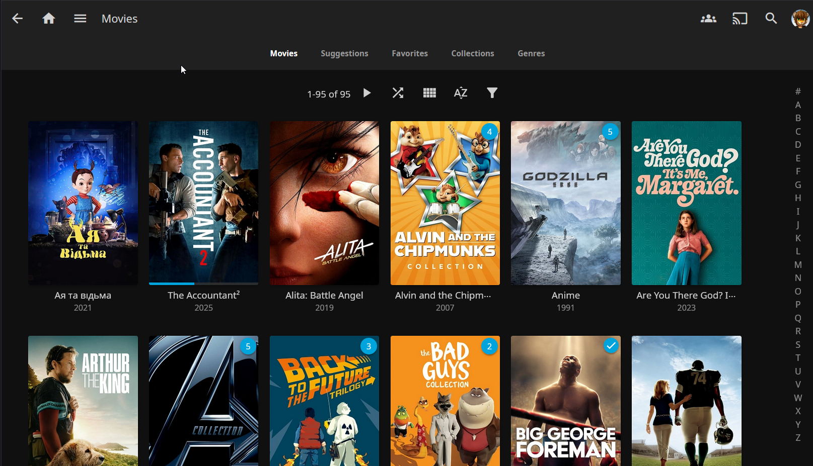
Task: Open the SyncPlay group icon
Action: pyautogui.click(x=708, y=19)
